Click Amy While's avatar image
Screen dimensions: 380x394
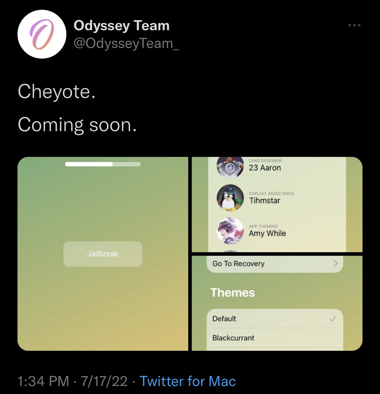tap(230, 231)
